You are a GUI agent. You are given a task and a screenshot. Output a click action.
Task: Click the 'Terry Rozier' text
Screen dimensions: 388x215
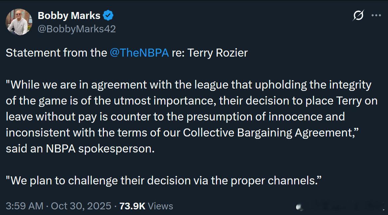tap(218, 53)
